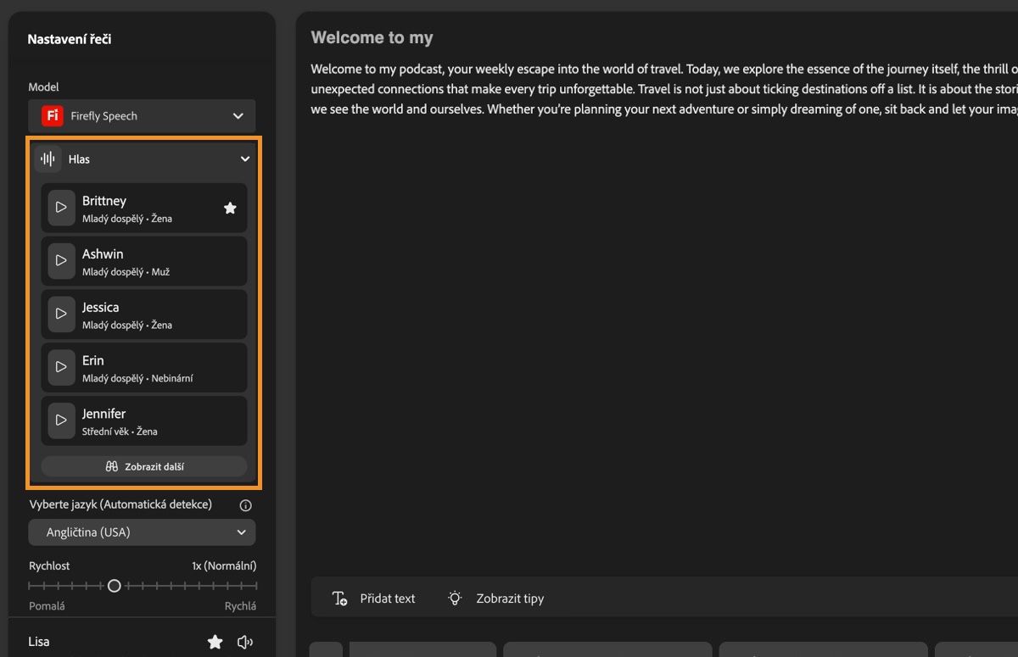Click Zobrazit tipy lightbulb button
Viewport: 1018px width, 657px height.
click(496, 599)
